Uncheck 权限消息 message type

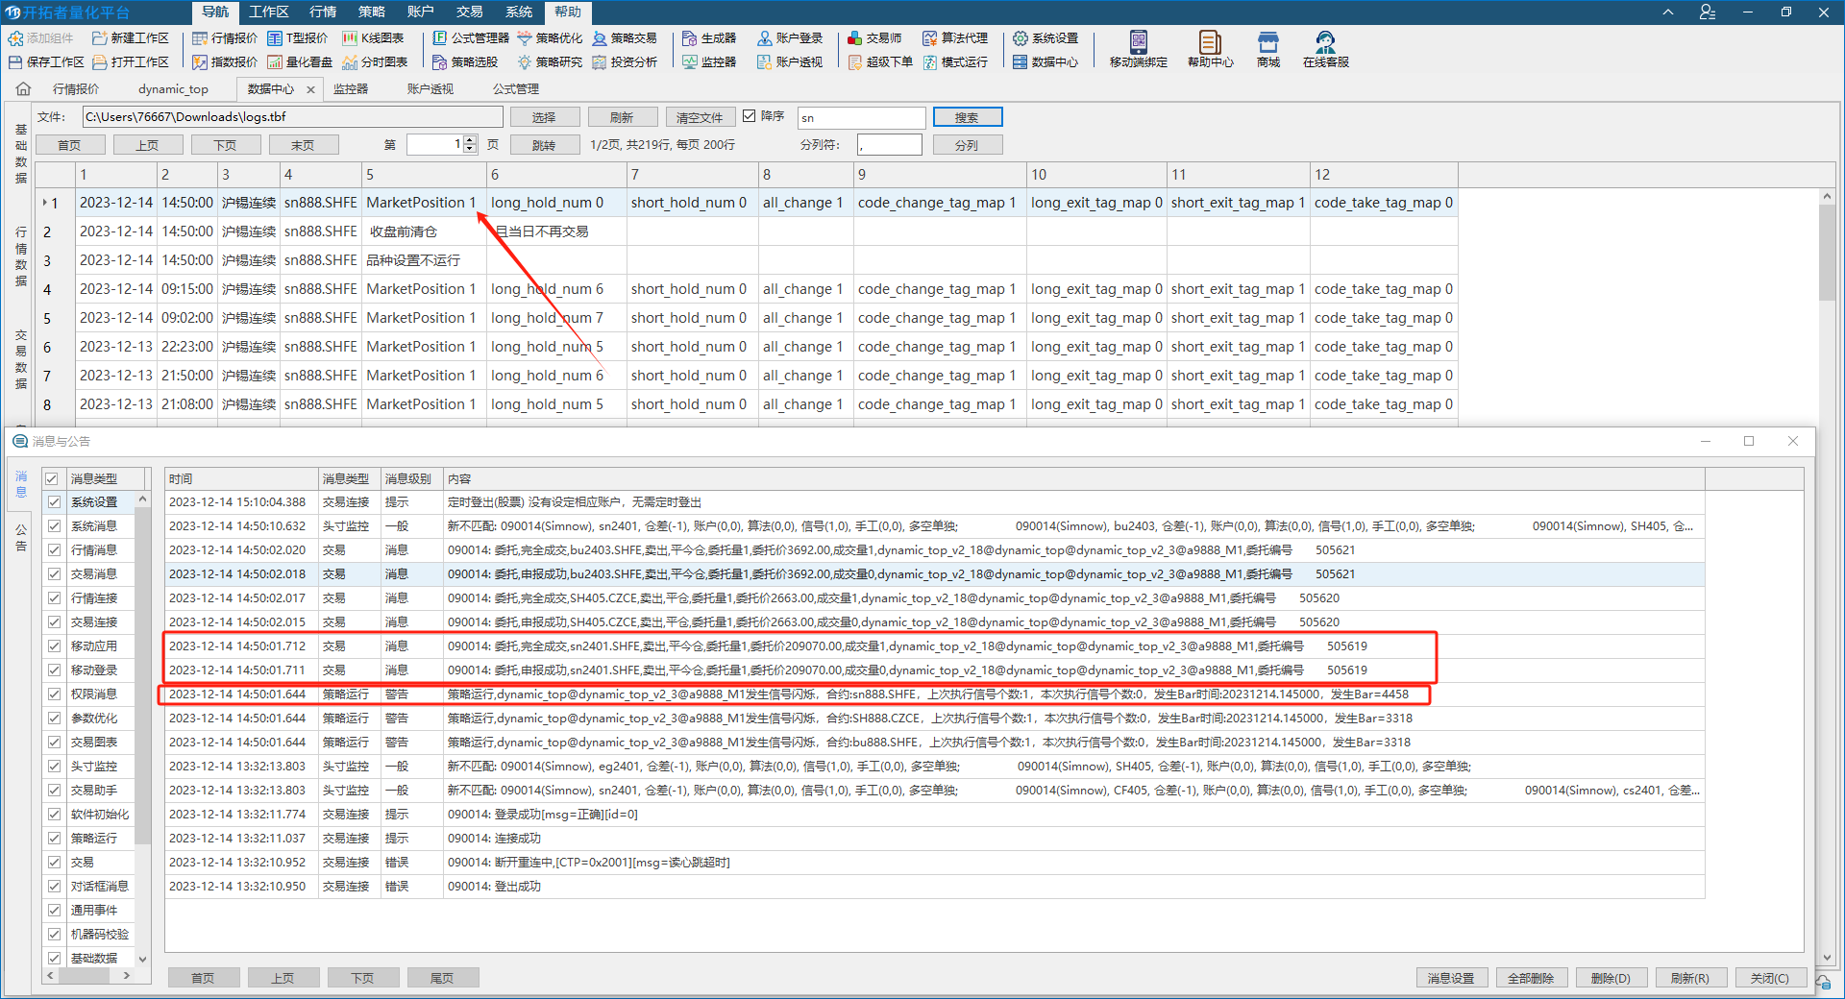tap(54, 694)
